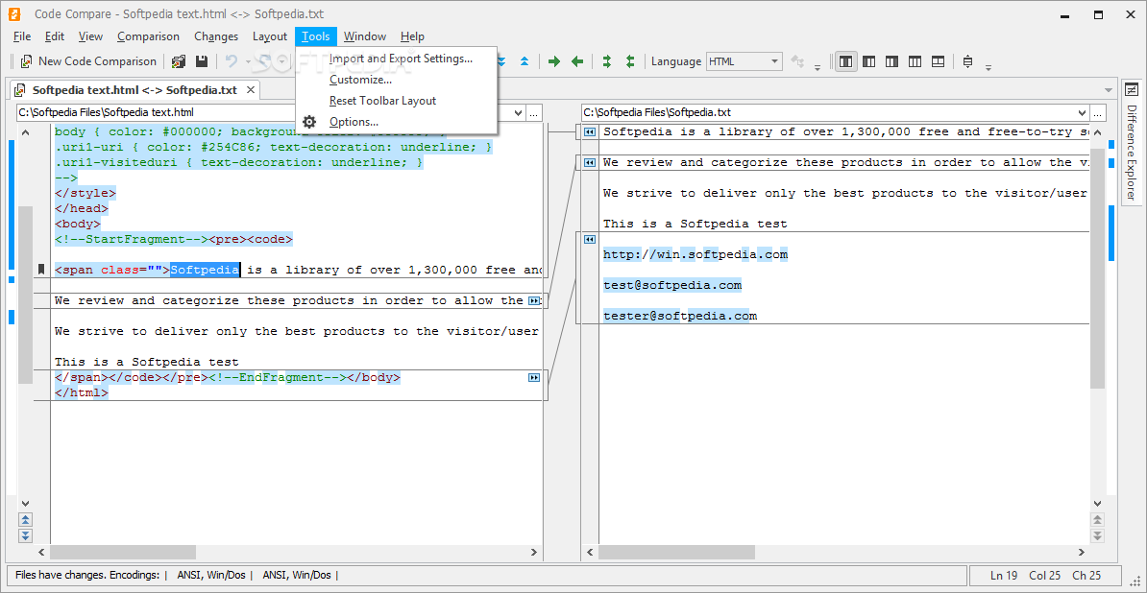Toggle the highlighted side-by-side layout button
1147x593 pixels.
pyautogui.click(x=846, y=61)
